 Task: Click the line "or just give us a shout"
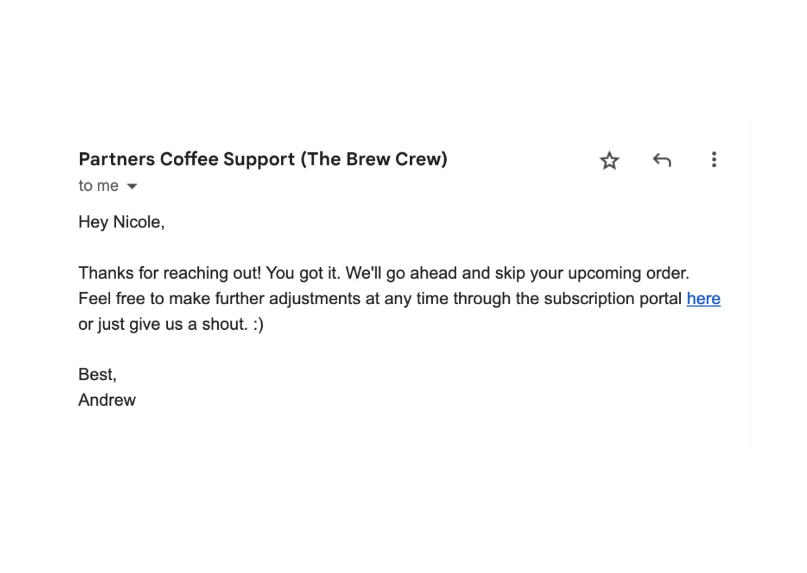162,325
